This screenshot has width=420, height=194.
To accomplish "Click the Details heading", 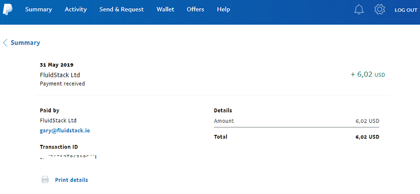I will [x=223, y=110].
